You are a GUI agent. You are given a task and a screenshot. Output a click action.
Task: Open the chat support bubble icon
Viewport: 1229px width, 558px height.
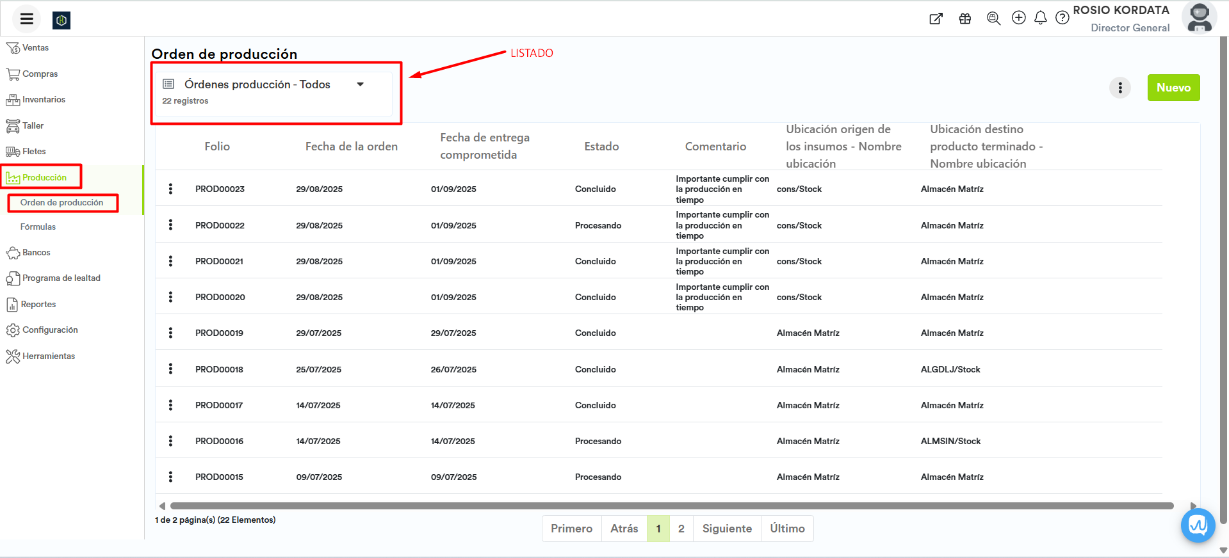click(x=1197, y=525)
